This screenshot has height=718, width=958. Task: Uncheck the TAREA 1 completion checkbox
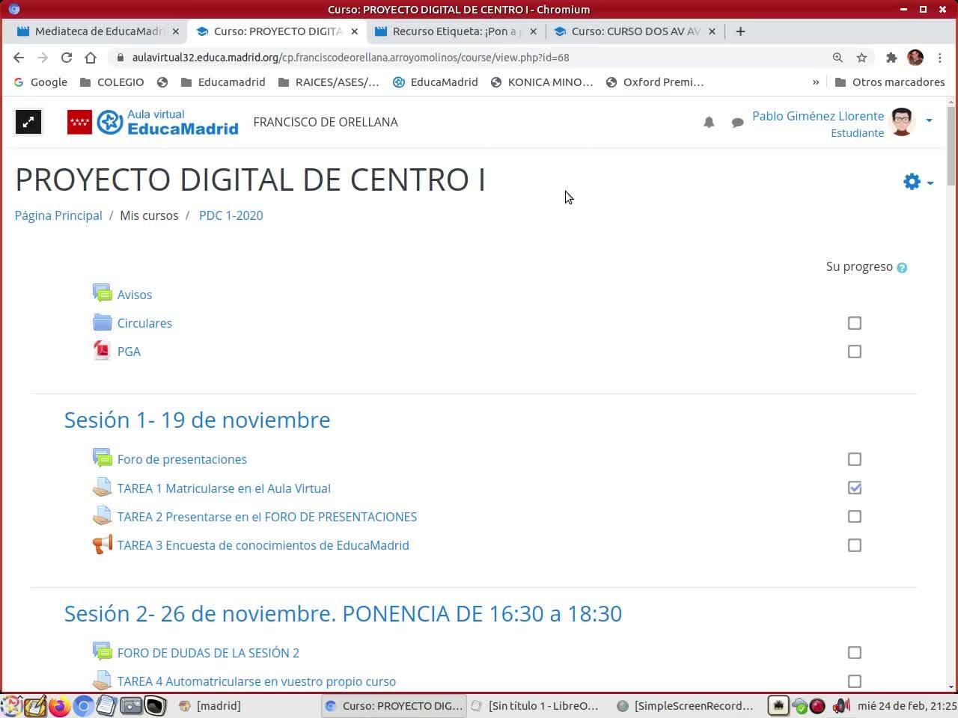[855, 488]
